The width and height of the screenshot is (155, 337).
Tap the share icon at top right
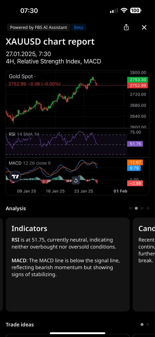click(x=126, y=27)
